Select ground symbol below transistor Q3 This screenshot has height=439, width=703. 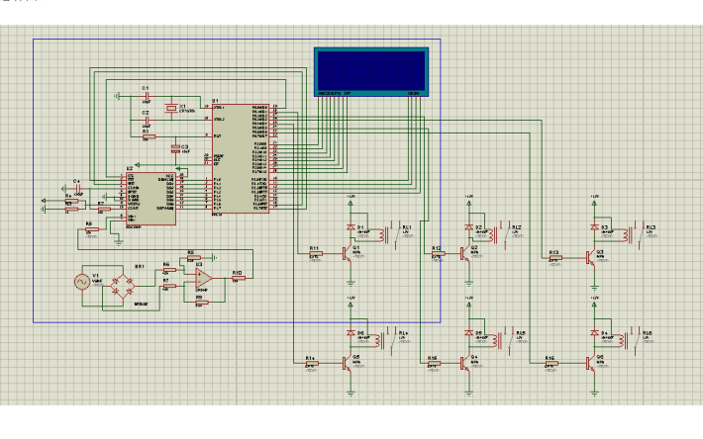pos(594,288)
